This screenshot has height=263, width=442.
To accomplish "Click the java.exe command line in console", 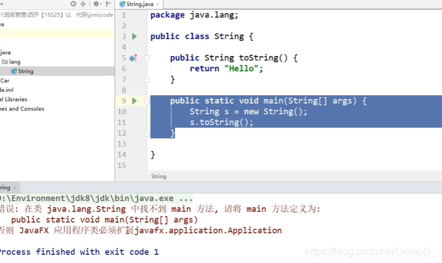I will click(x=96, y=199).
